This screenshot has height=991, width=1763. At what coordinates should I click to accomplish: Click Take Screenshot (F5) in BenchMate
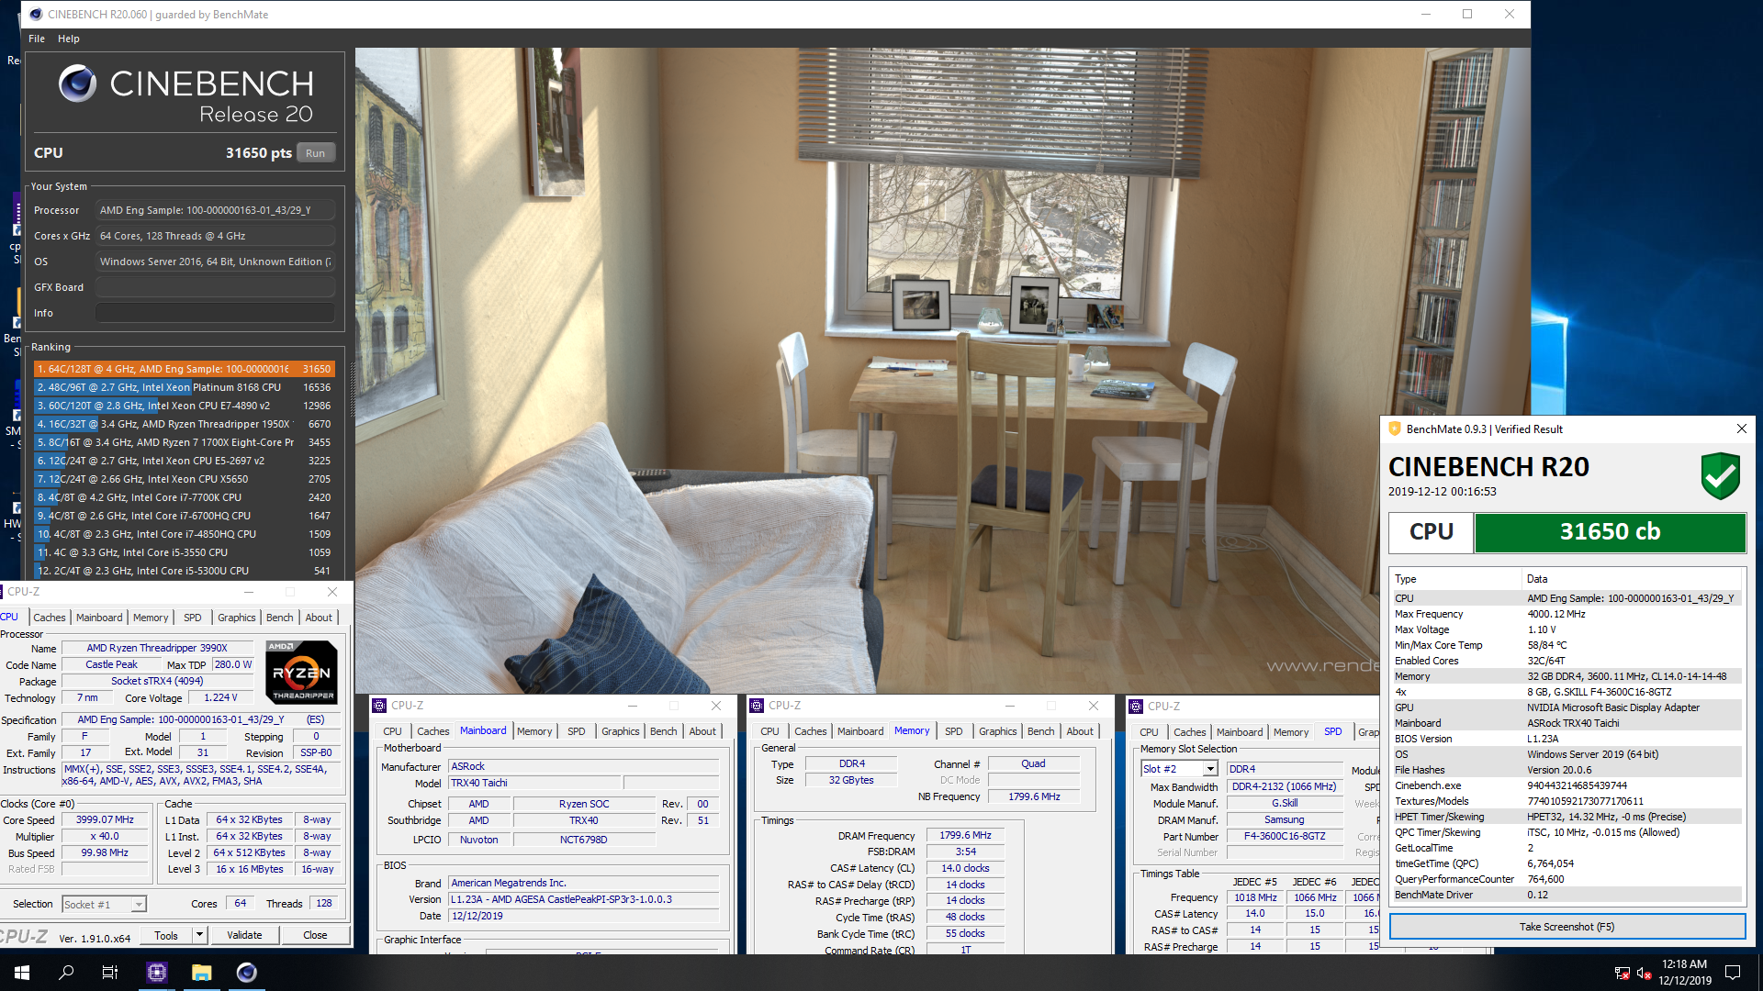[x=1567, y=927]
